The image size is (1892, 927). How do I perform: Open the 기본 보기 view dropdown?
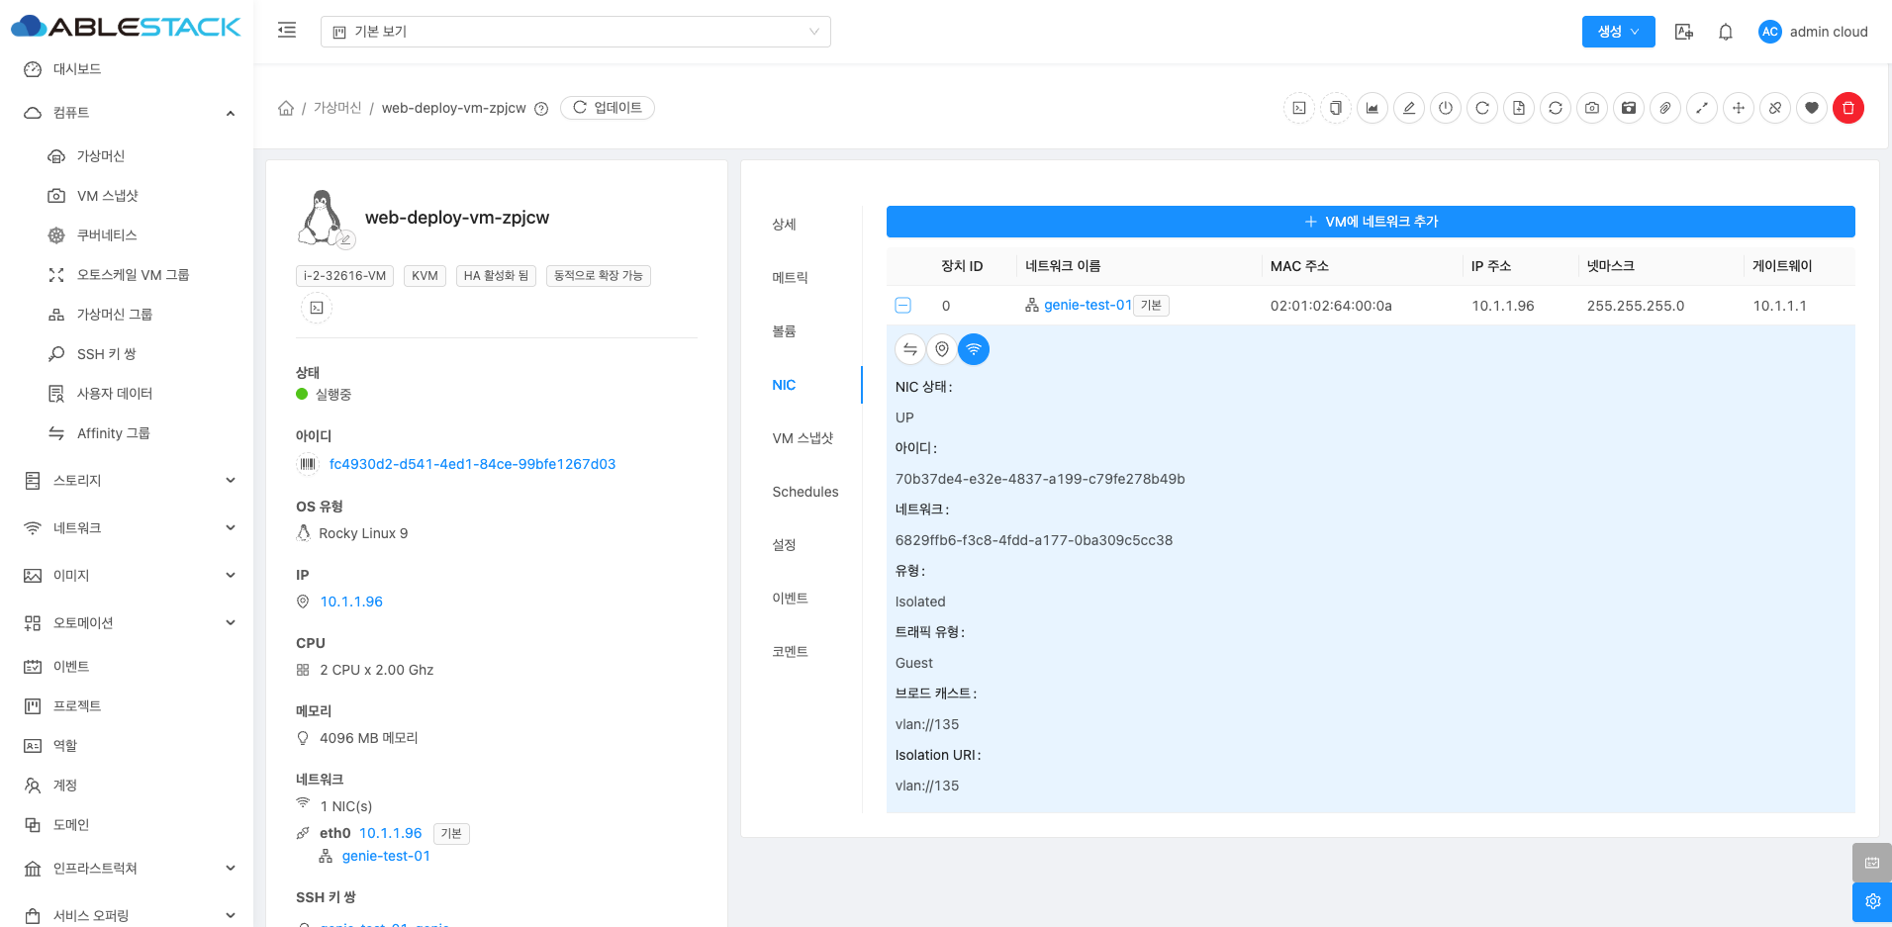575,32
